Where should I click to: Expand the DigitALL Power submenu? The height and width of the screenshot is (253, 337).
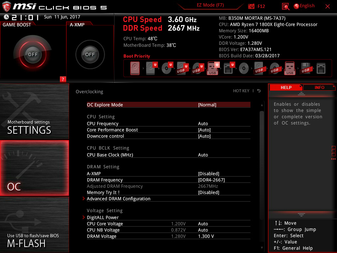(103, 217)
